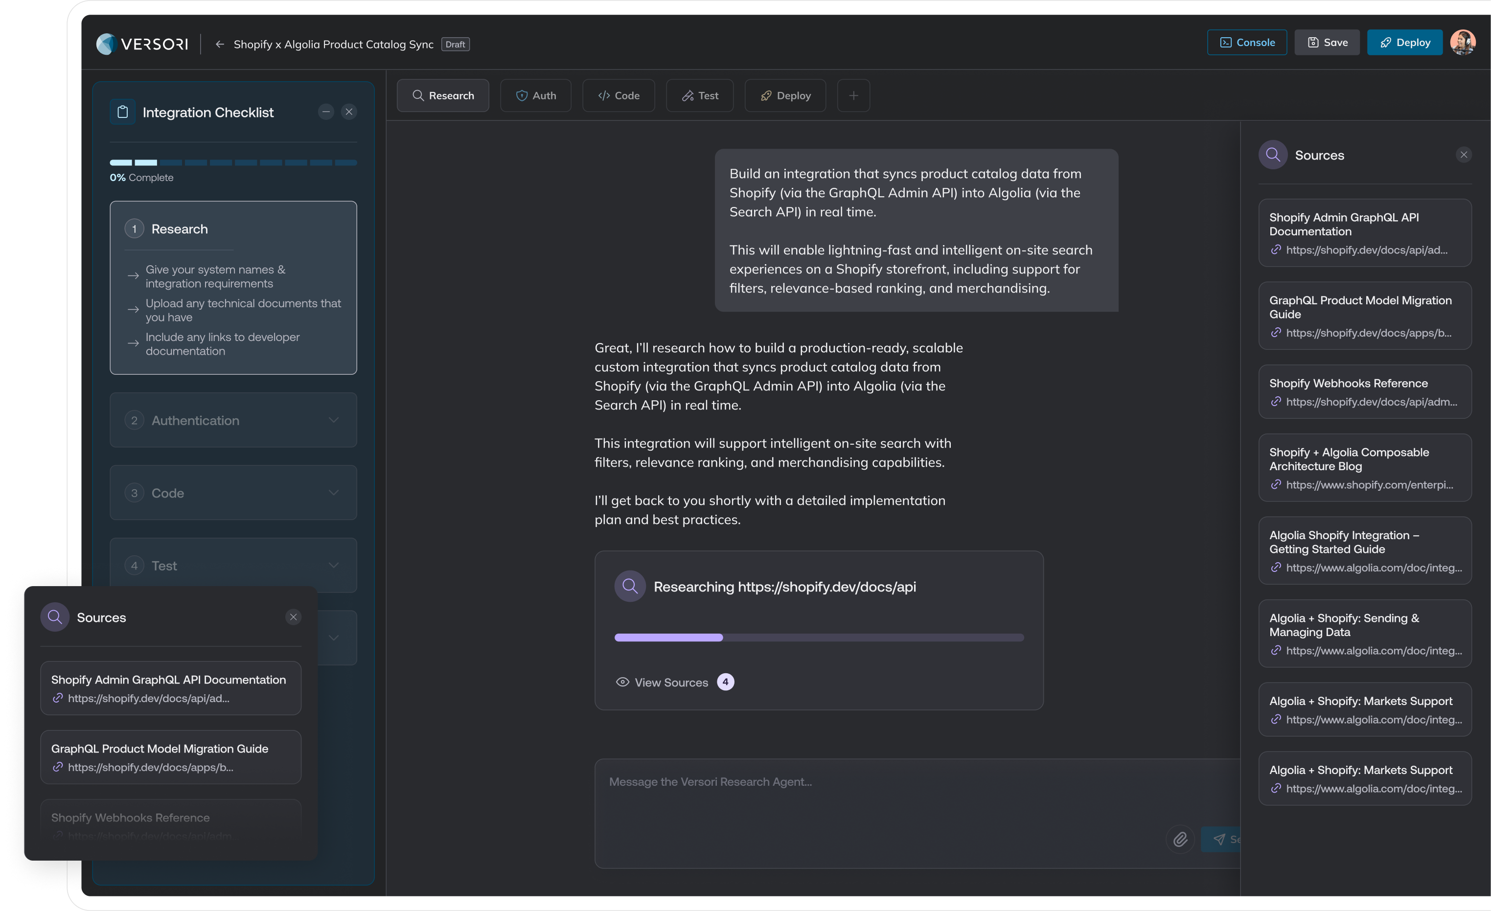Expand the Authentication checklist step

(333, 420)
